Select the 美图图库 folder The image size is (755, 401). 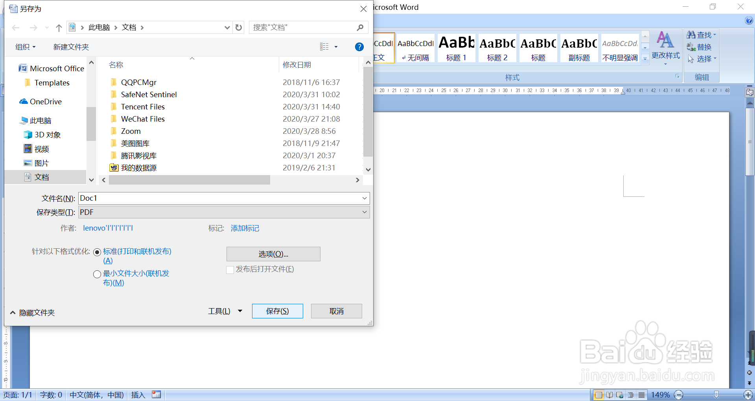(x=130, y=143)
